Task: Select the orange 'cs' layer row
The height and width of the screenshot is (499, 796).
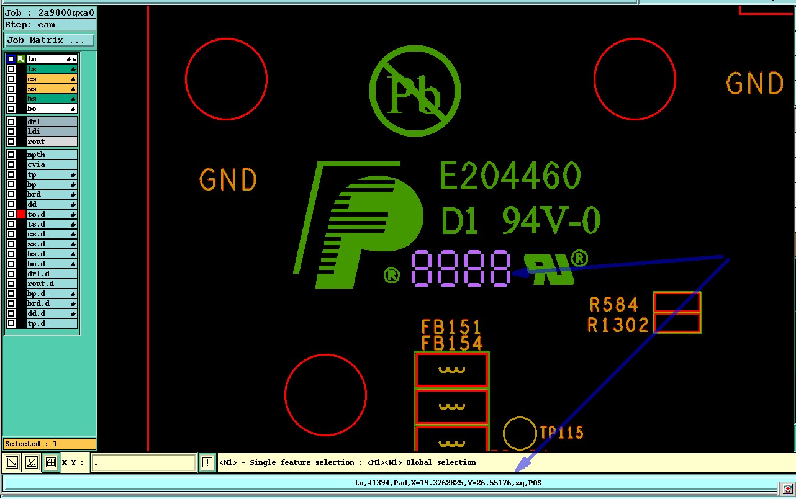Action: [x=52, y=79]
